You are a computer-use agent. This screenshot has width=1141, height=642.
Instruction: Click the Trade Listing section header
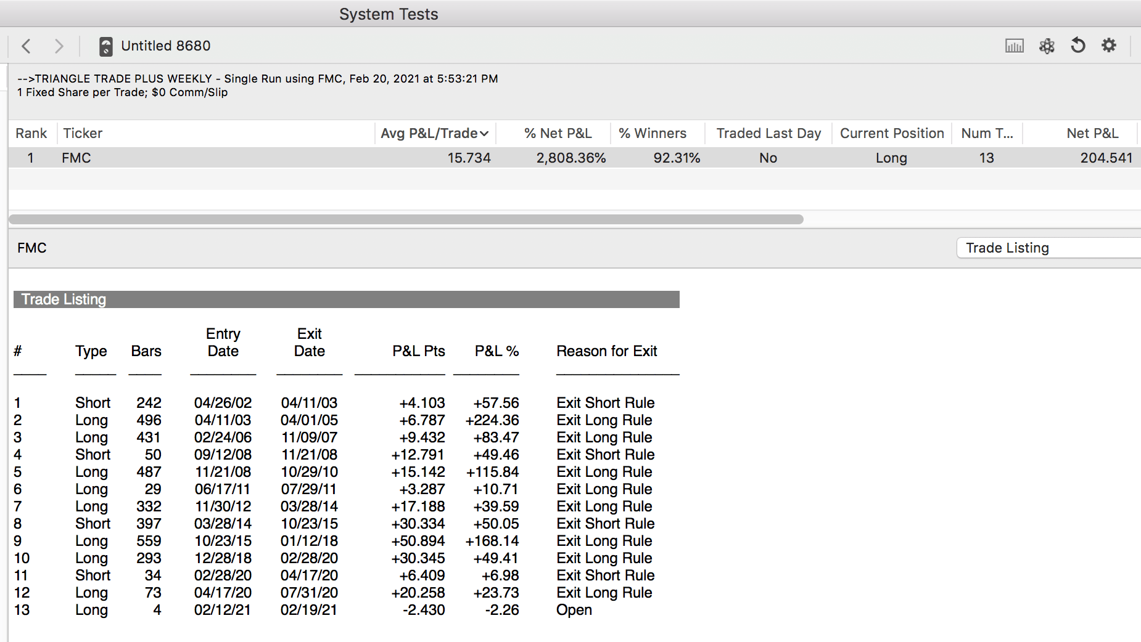pos(347,299)
